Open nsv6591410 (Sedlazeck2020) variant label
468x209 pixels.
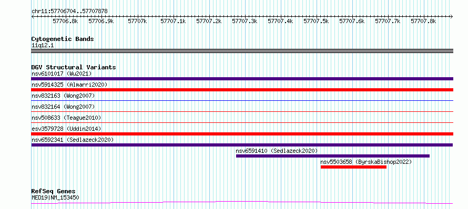(277, 151)
